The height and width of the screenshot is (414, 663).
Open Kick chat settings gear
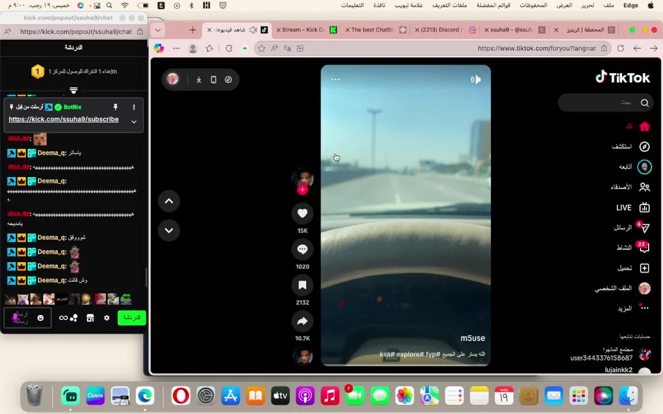click(x=106, y=317)
